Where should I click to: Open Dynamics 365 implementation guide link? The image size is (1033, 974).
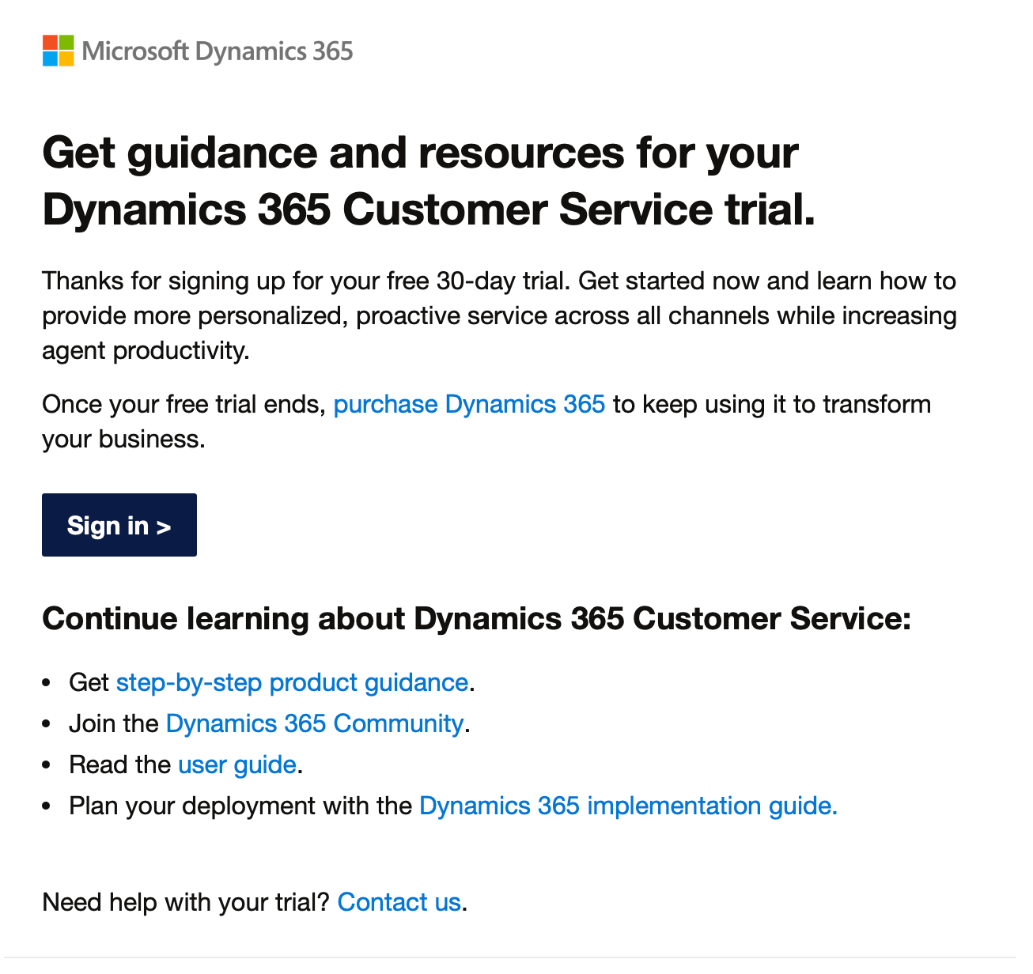click(x=627, y=806)
